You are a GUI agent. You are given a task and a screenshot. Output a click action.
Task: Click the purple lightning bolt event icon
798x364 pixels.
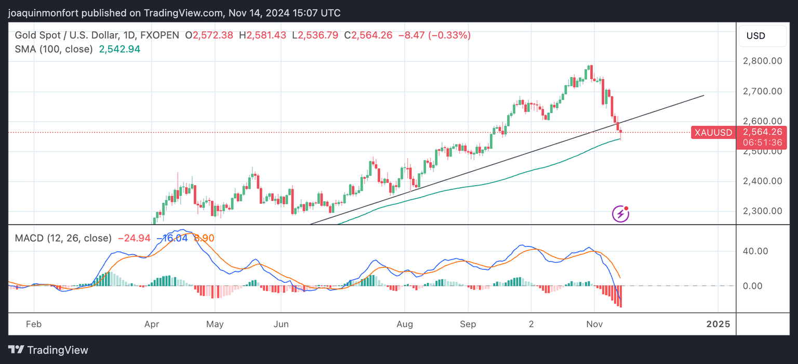[x=621, y=213]
